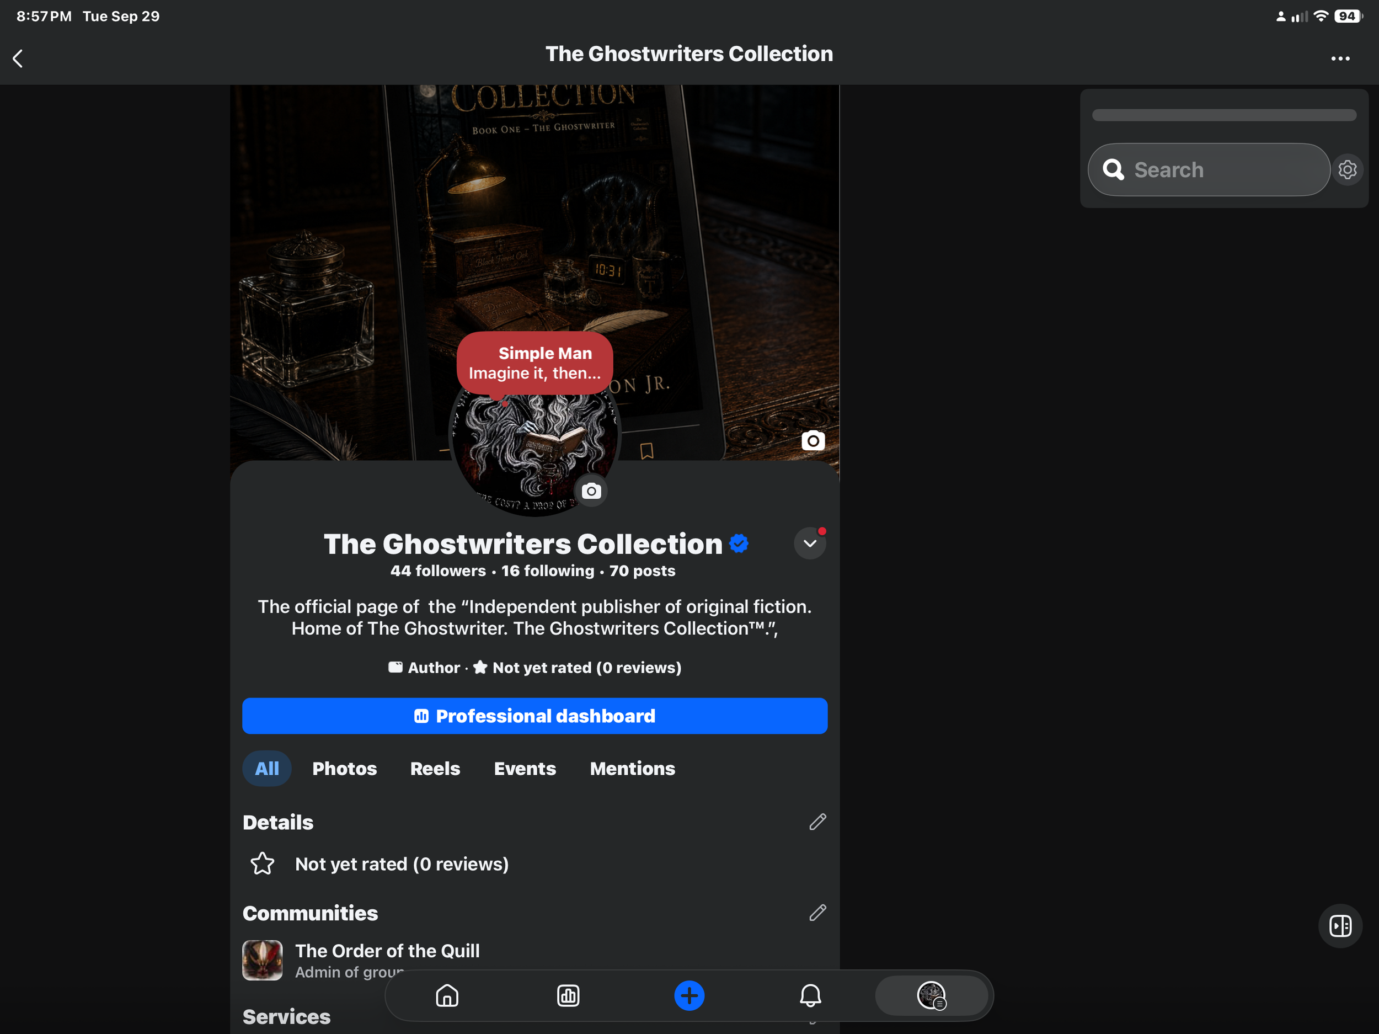Tap the Wi-Fi icon in status bar

coord(1321,16)
